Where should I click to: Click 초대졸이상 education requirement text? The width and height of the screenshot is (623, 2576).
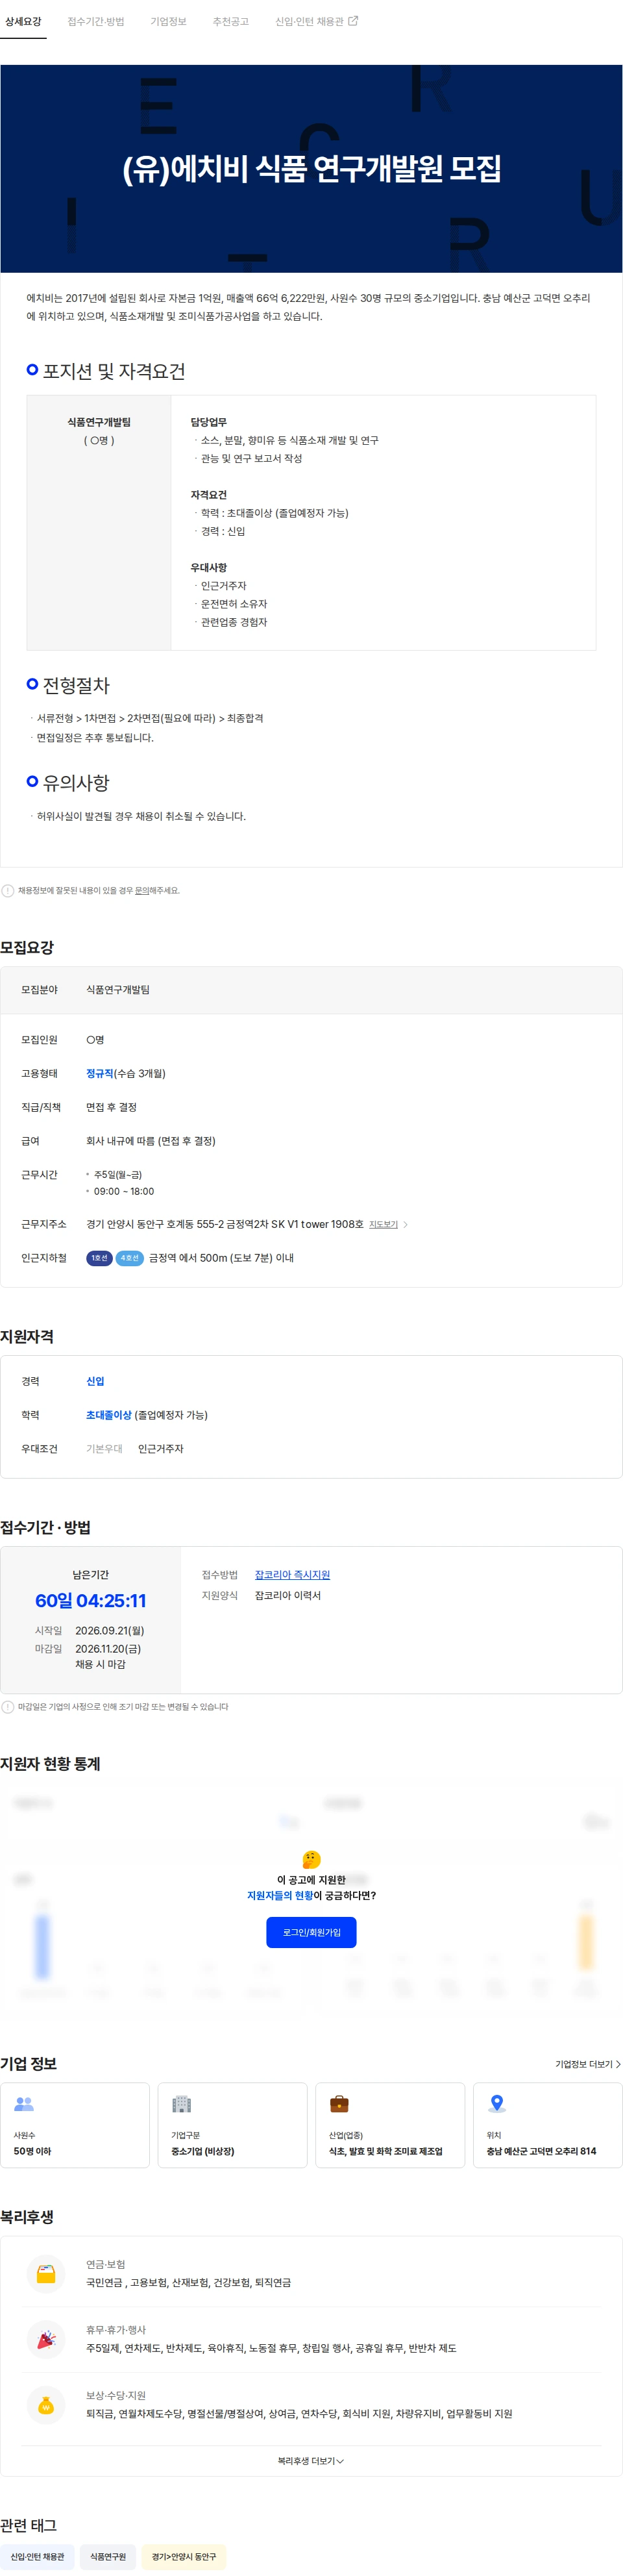coord(109,1415)
